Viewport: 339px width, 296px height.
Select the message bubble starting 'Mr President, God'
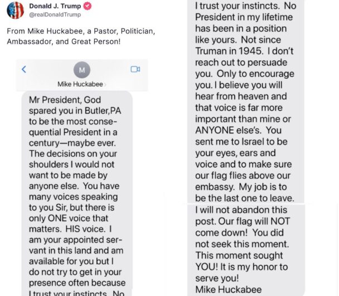pos(77,193)
